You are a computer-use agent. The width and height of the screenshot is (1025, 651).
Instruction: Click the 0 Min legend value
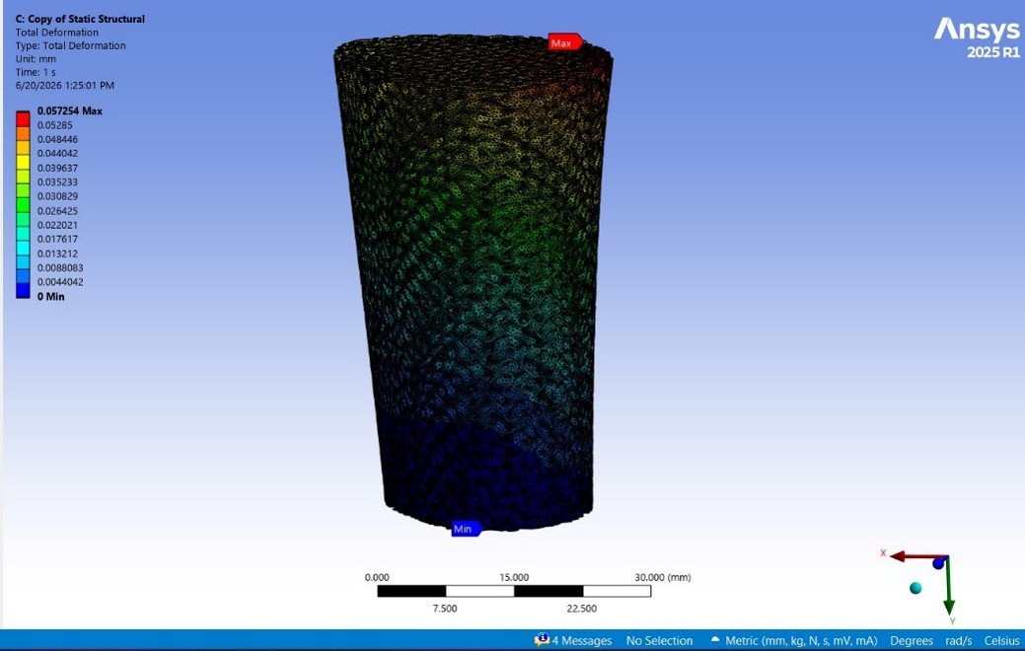[x=51, y=297]
